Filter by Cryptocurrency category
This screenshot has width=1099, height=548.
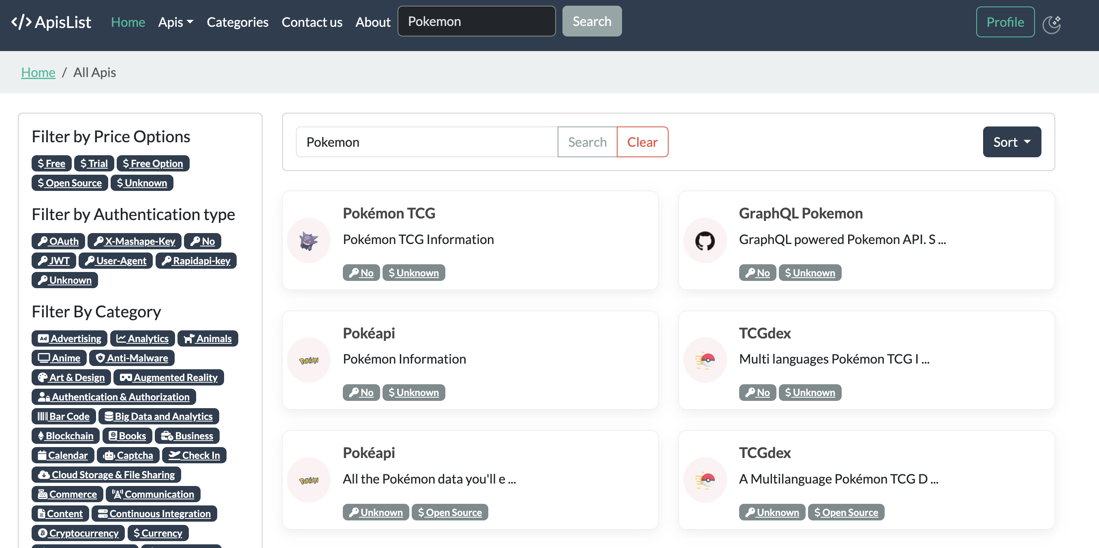pos(79,533)
